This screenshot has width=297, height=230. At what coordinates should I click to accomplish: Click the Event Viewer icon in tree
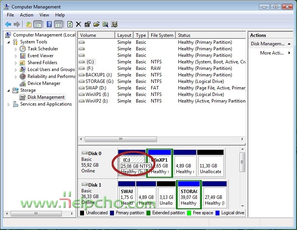coord(23,56)
